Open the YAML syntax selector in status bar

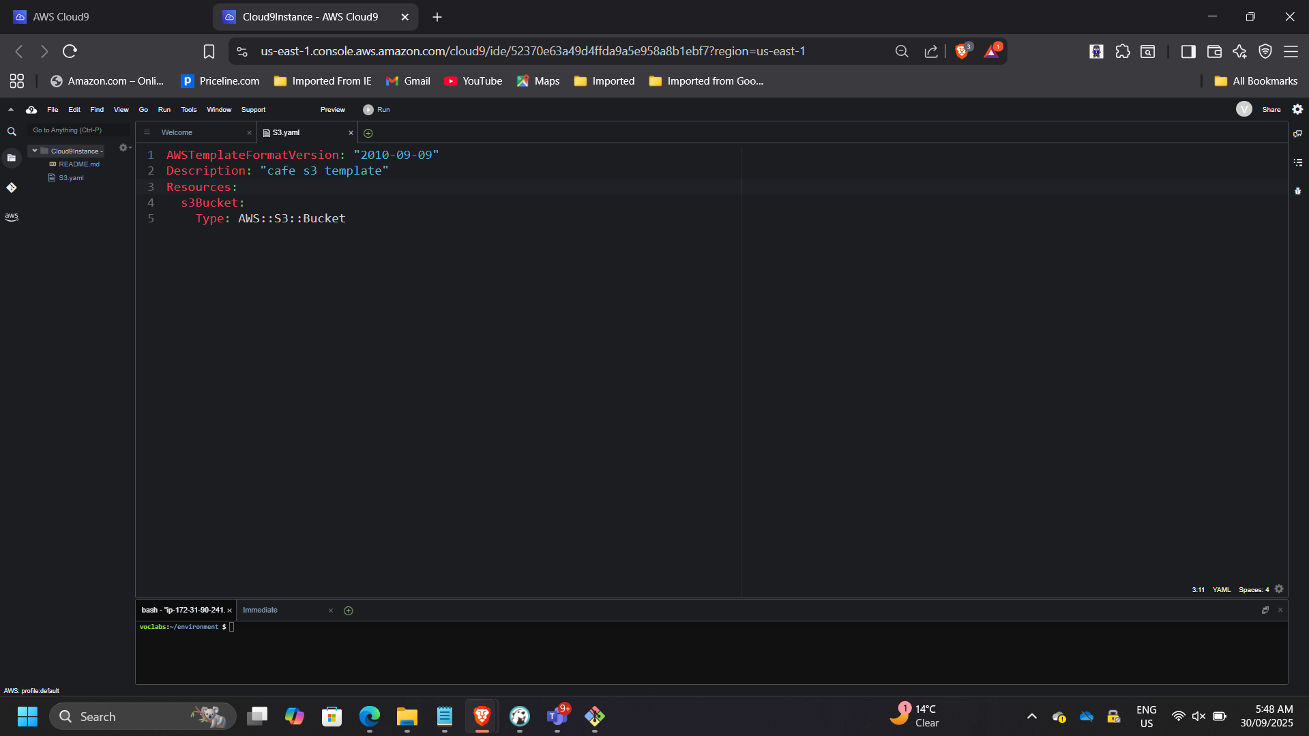coord(1221,590)
